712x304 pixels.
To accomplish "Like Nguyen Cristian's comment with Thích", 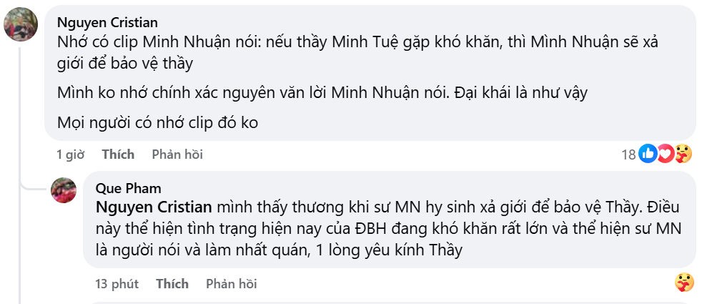I will pyautogui.click(x=118, y=155).
